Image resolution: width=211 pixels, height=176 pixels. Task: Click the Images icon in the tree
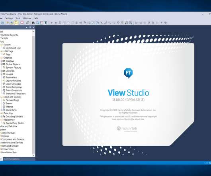coord(4,74)
